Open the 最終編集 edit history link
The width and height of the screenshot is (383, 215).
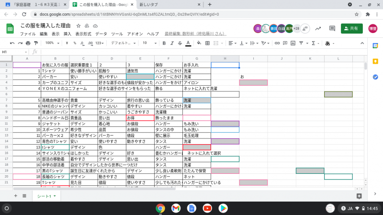[188, 34]
